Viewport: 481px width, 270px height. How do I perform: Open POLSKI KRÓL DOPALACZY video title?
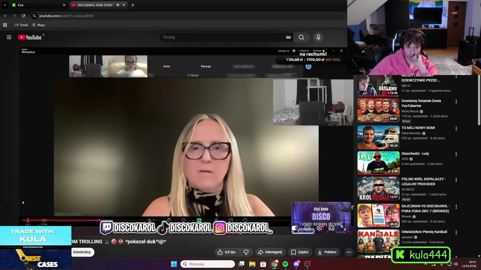click(x=424, y=181)
